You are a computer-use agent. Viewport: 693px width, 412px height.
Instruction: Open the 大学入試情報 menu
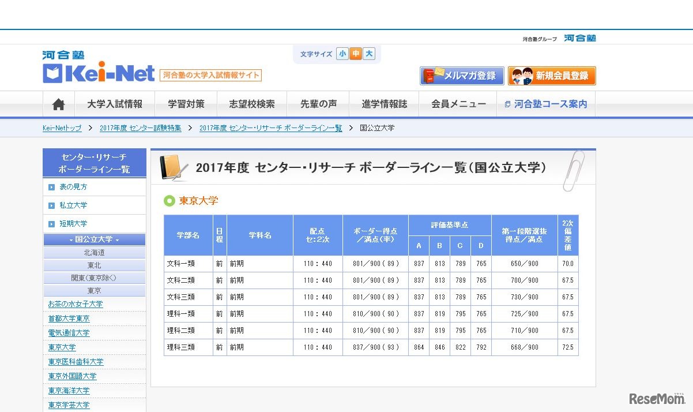115,104
